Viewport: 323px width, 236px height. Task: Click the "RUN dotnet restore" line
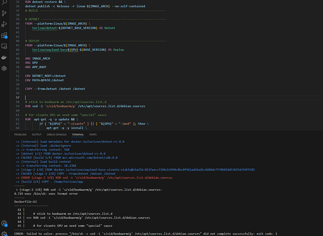tap(45, 2)
